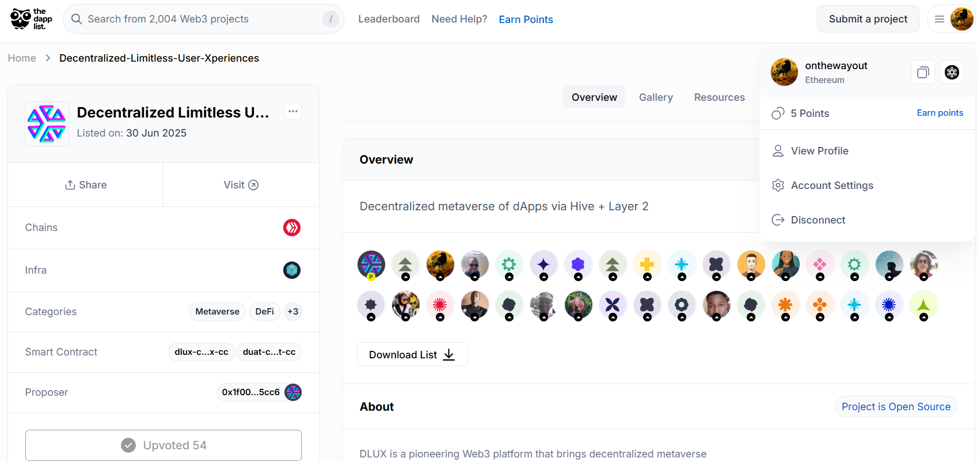Go to Home breadcrumb
The height and width of the screenshot is (462, 977).
(x=22, y=58)
